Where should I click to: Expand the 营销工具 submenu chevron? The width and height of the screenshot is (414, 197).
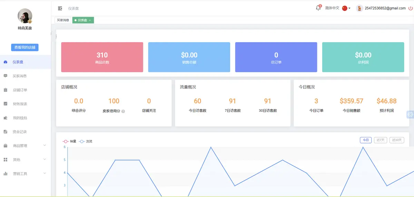(45, 174)
